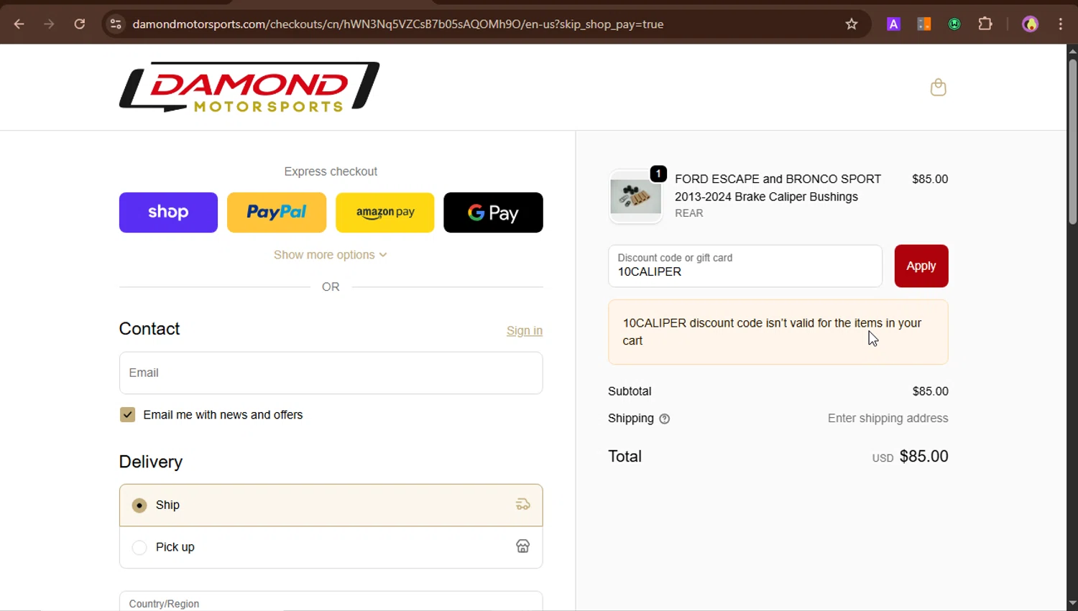Click the browser forward arrow
The width and height of the screenshot is (1078, 611).
pos(49,24)
